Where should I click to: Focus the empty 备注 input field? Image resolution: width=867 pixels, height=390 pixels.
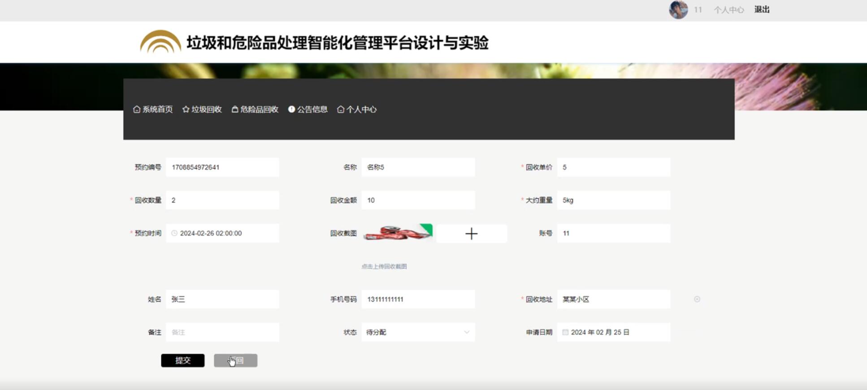222,332
